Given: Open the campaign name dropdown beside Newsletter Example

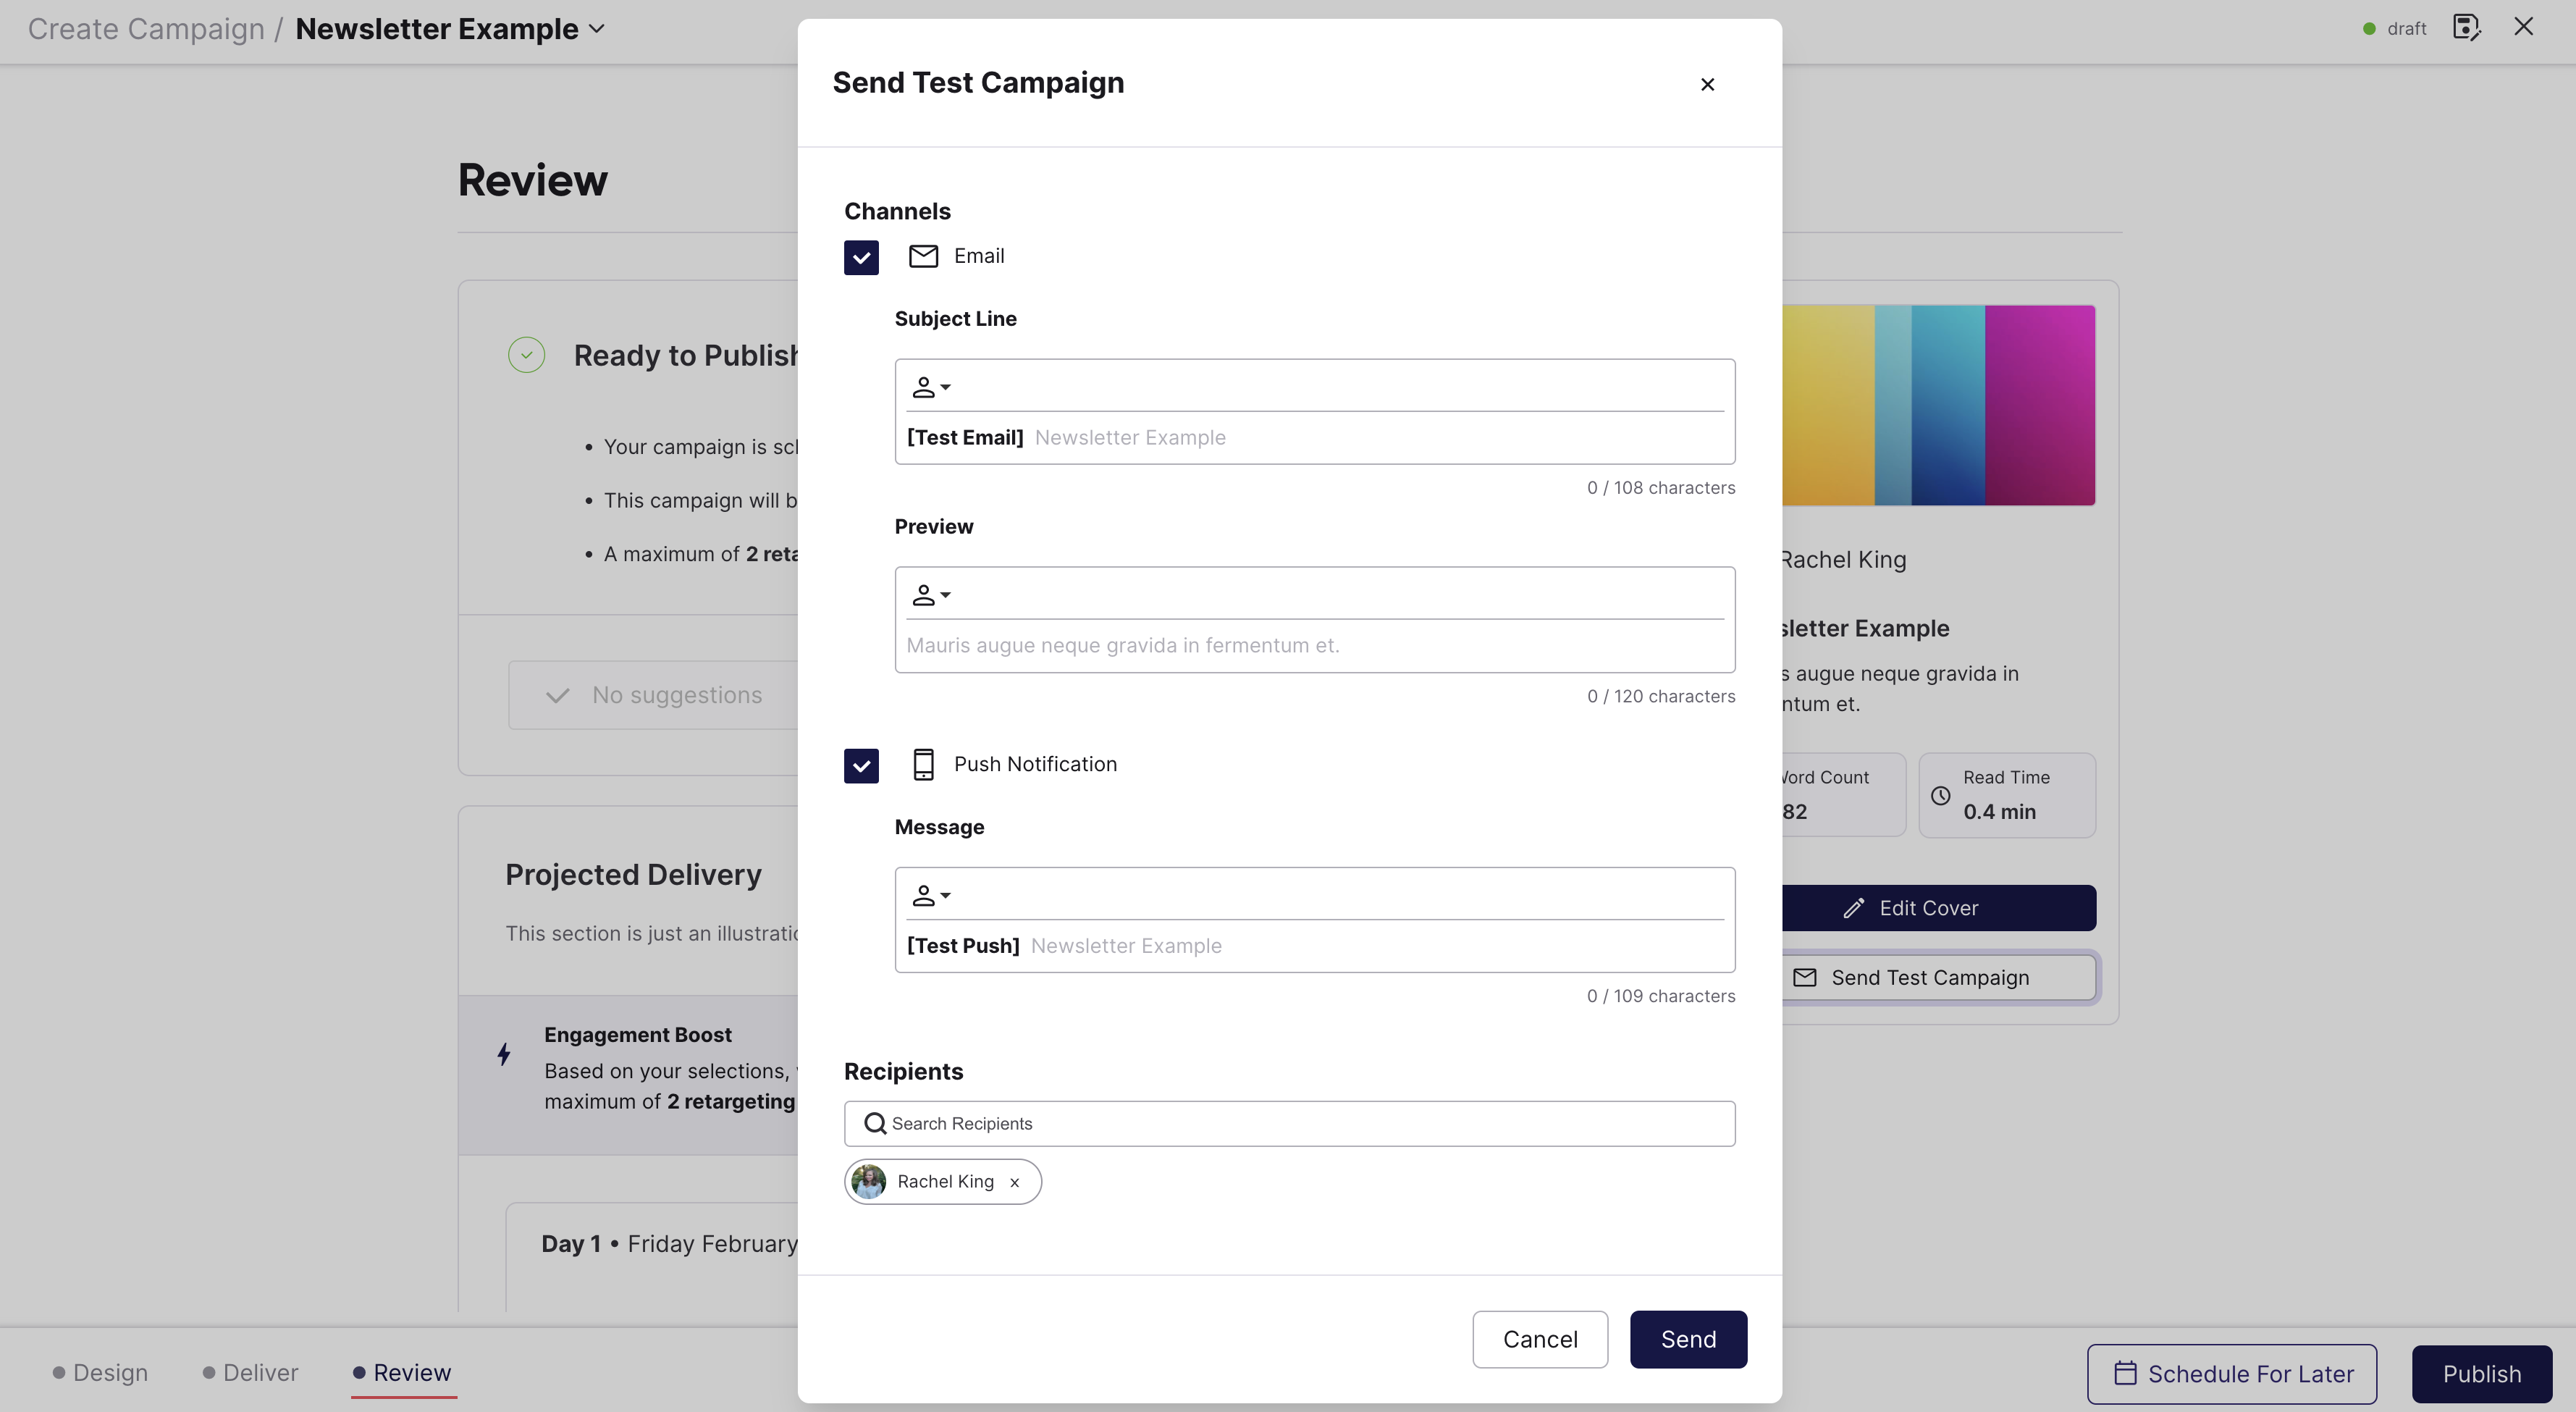Looking at the screenshot, I should pyautogui.click(x=598, y=29).
